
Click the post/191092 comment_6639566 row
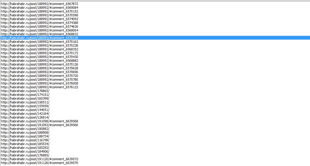(x=40, y=125)
